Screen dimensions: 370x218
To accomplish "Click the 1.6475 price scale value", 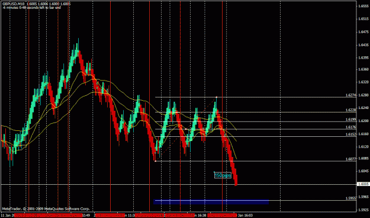I will pos(363,32).
